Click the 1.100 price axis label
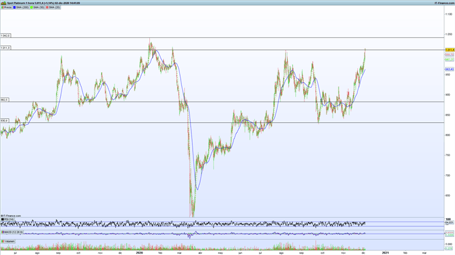Screen dimensions: 455x255 coord(449,14)
